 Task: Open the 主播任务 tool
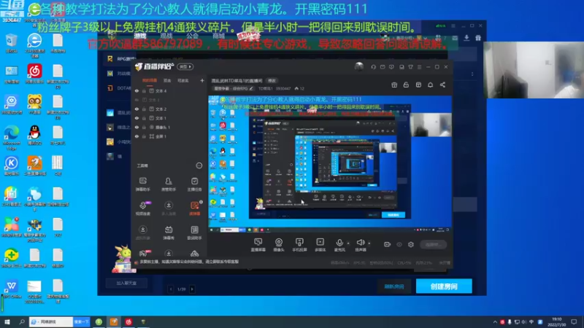point(194,184)
